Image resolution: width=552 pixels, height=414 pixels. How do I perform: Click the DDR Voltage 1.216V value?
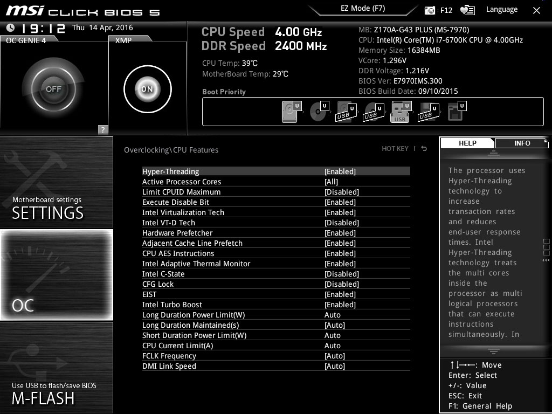tap(417, 71)
